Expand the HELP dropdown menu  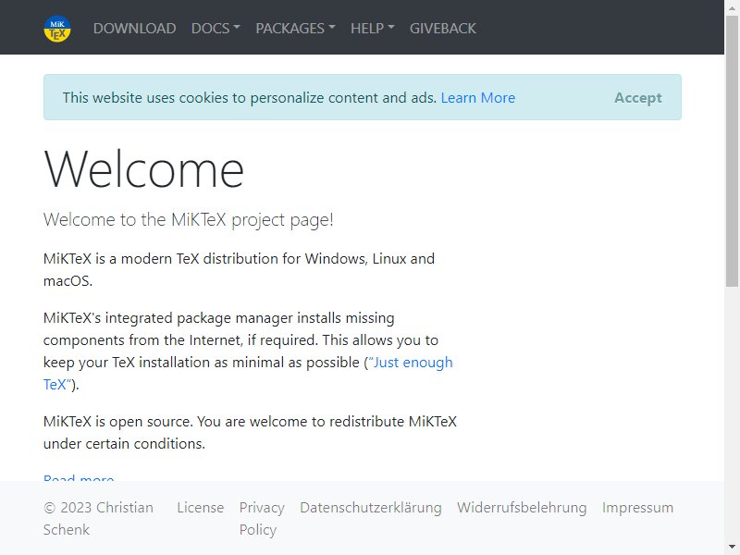[x=373, y=29]
